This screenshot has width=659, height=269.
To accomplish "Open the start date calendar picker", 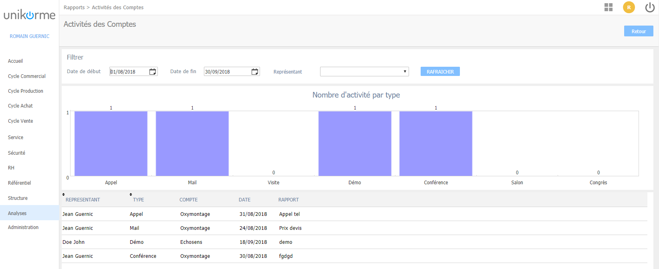I will [153, 72].
